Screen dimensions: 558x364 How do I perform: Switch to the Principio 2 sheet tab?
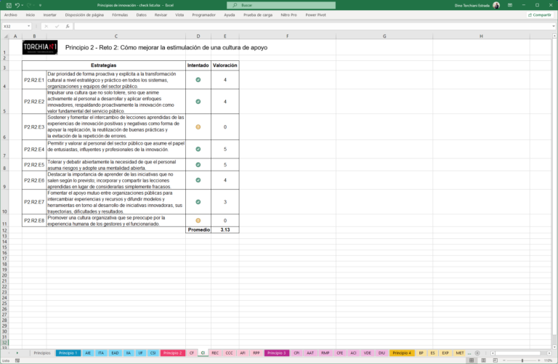pos(173,353)
